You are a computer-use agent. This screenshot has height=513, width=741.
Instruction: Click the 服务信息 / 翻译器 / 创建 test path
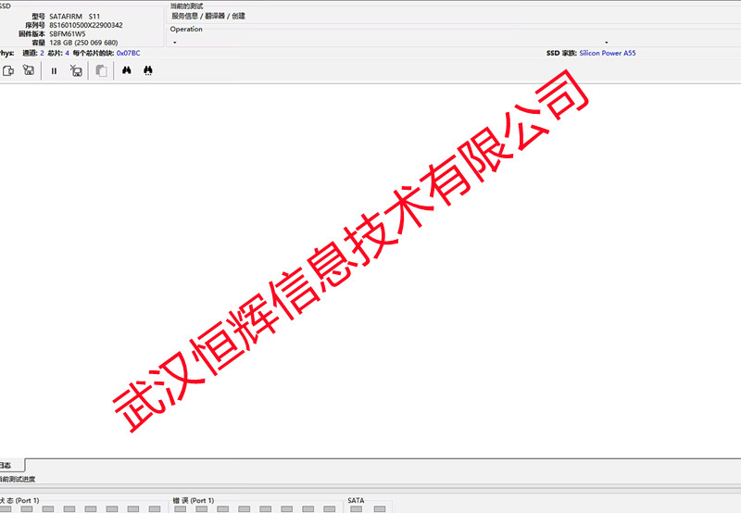(x=207, y=16)
